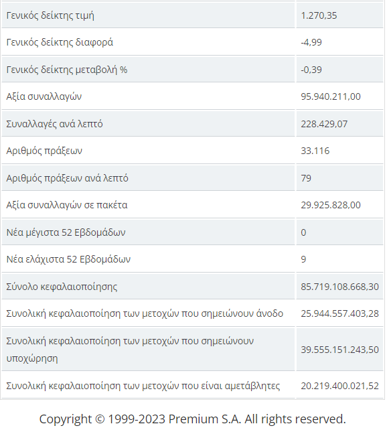Click the Γενικός δείκτης τιμή label
The height and width of the screenshot is (432, 387).
50,15
